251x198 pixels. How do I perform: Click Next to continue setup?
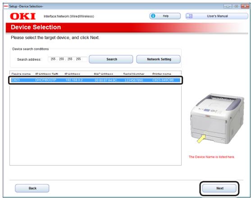219,188
